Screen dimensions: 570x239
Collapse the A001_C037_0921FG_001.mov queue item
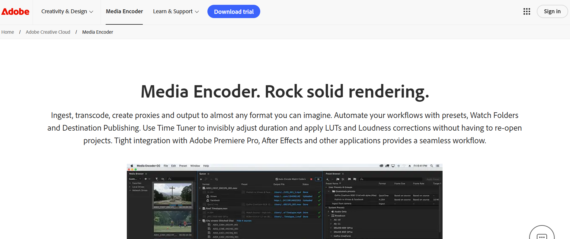coord(200,188)
